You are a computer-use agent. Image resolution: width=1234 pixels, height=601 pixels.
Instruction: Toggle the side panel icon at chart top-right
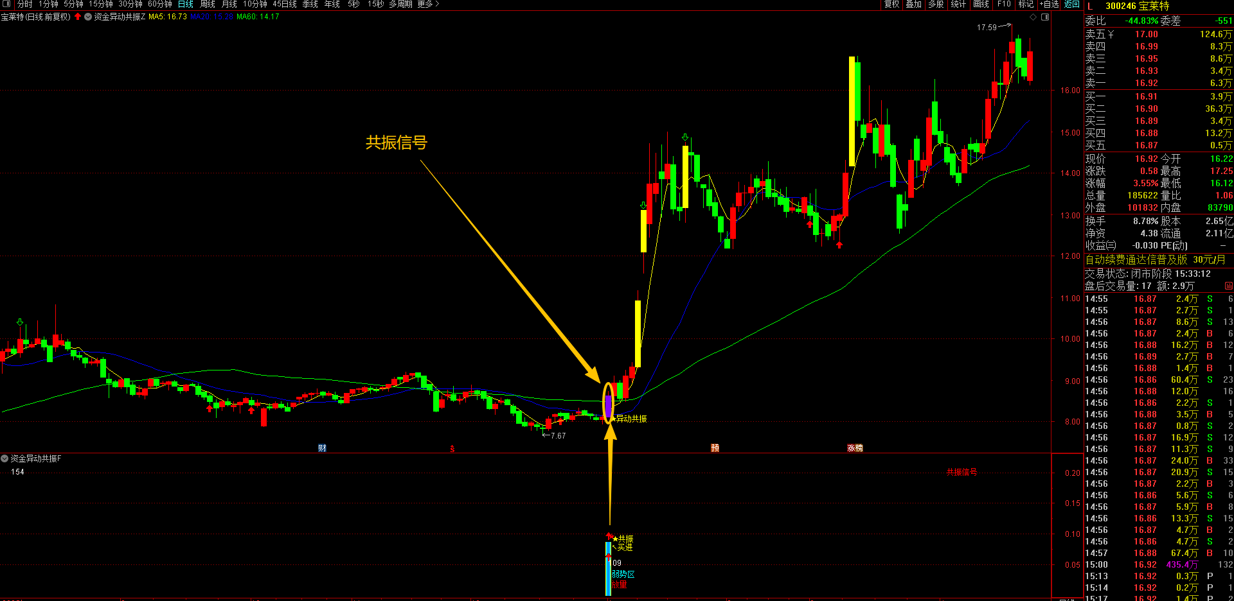1045,17
